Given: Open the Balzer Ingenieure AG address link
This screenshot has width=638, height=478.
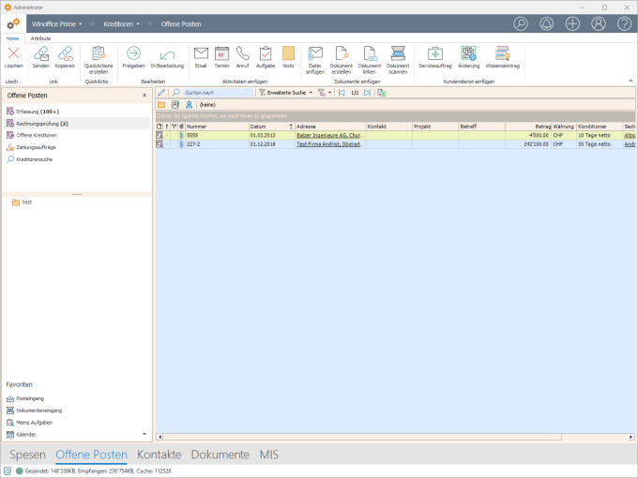Looking at the screenshot, I should coord(328,135).
